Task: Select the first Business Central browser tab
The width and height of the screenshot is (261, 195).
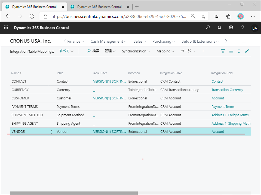Action: (x=34, y=7)
